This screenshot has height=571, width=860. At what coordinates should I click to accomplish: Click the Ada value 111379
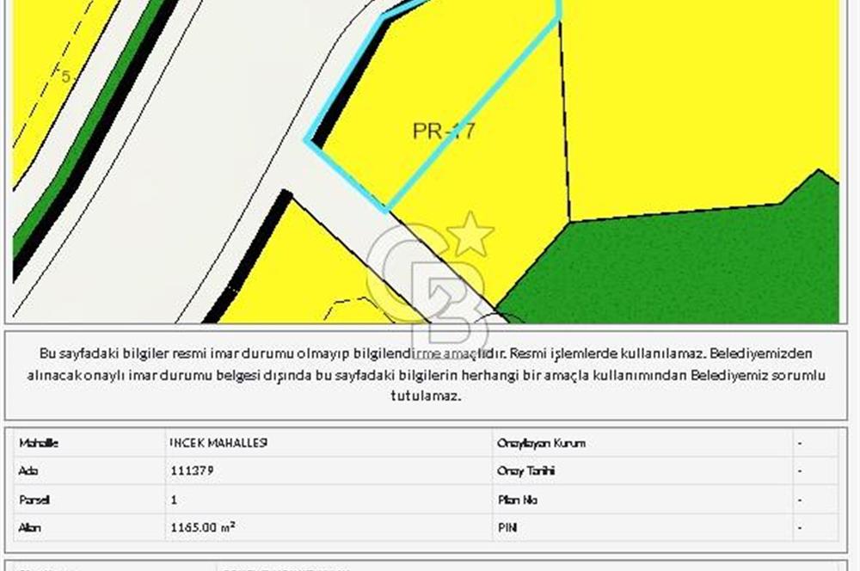pos(192,470)
